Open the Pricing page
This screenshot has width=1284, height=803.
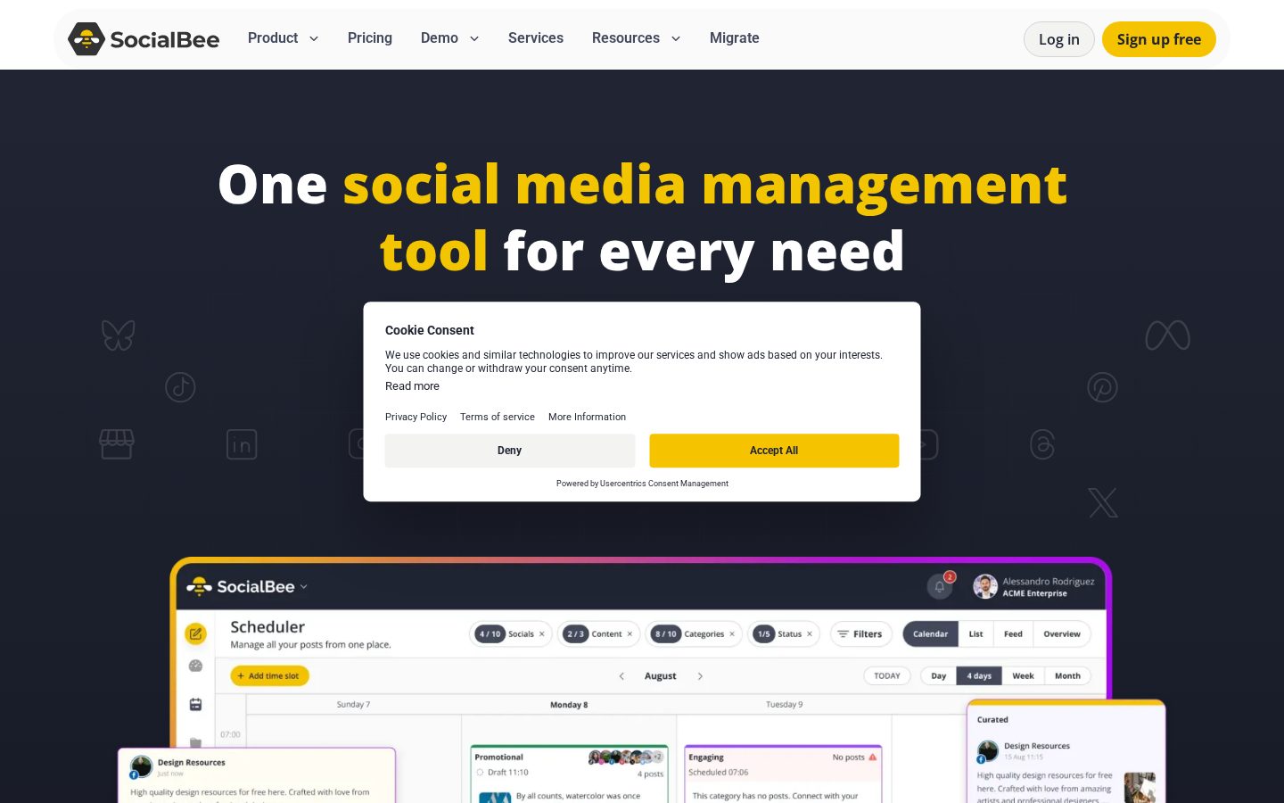point(370,38)
